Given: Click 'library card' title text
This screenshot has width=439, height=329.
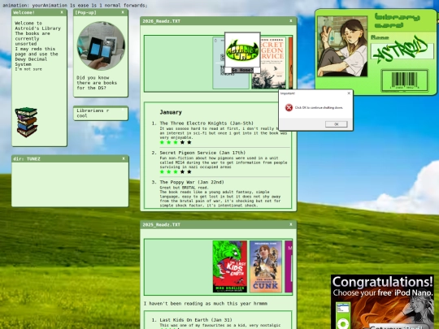Looking at the screenshot, I should [397, 21].
